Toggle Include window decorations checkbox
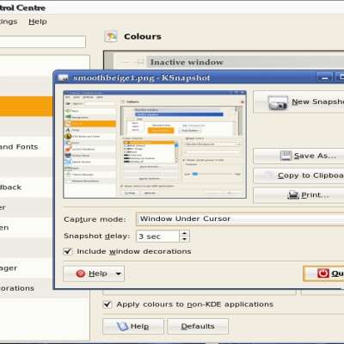The width and height of the screenshot is (344, 344). coord(68,251)
